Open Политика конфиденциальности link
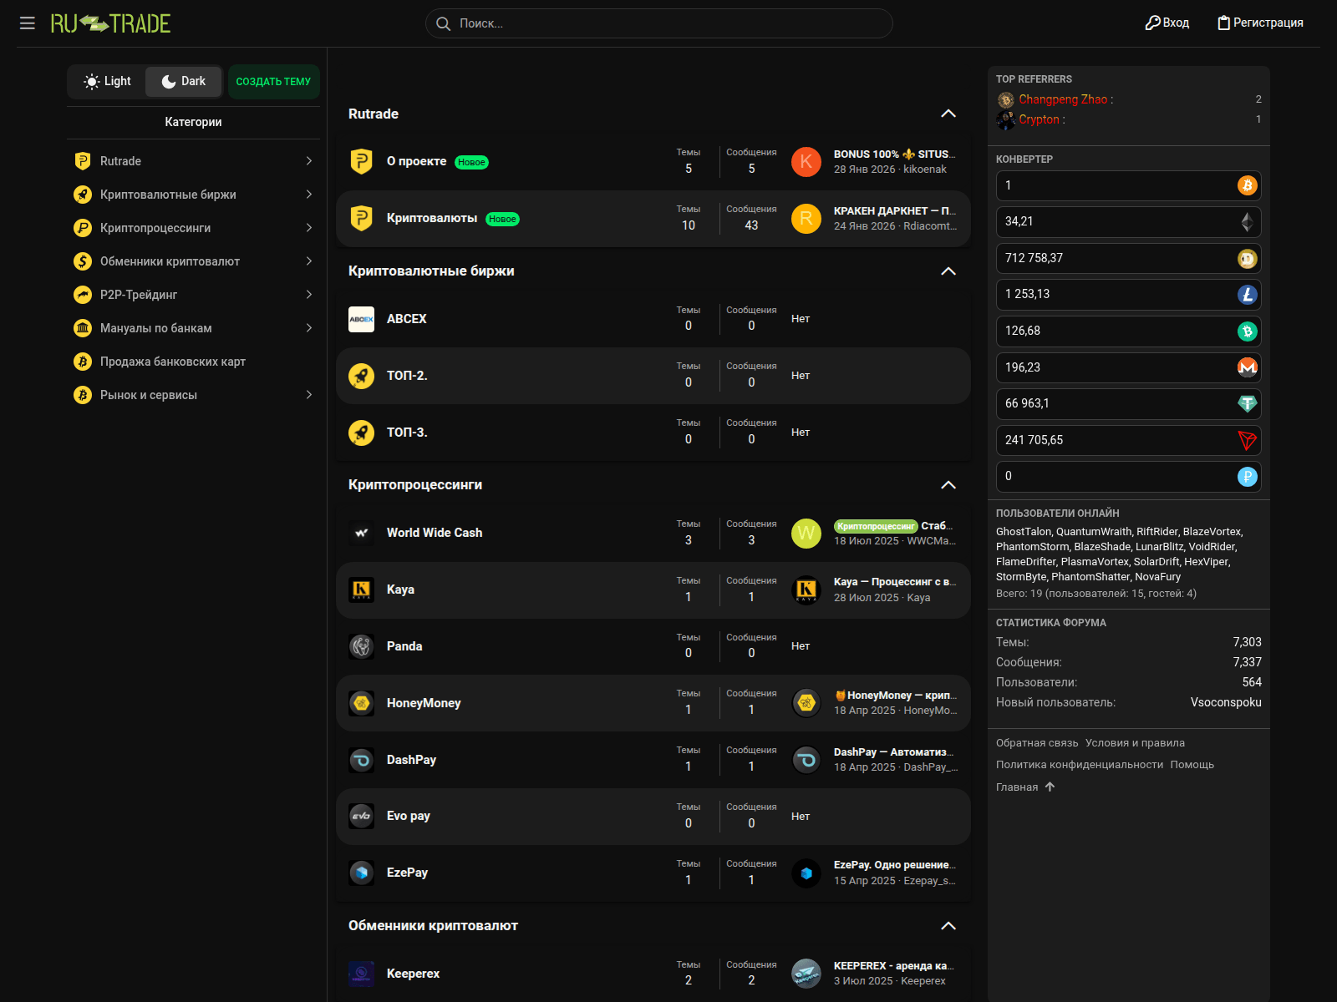Image resolution: width=1337 pixels, height=1002 pixels. pyautogui.click(x=1080, y=765)
